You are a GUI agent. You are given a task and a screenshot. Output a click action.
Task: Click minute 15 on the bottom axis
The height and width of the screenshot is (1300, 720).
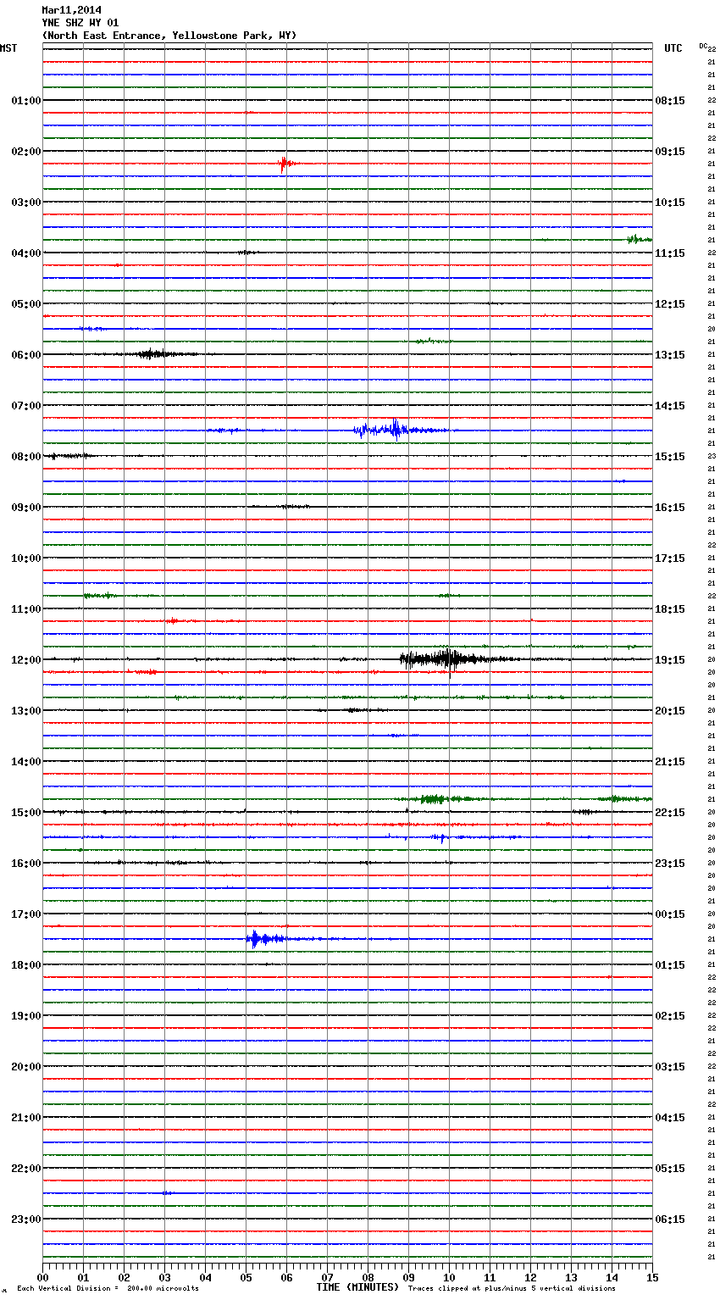652,1277
